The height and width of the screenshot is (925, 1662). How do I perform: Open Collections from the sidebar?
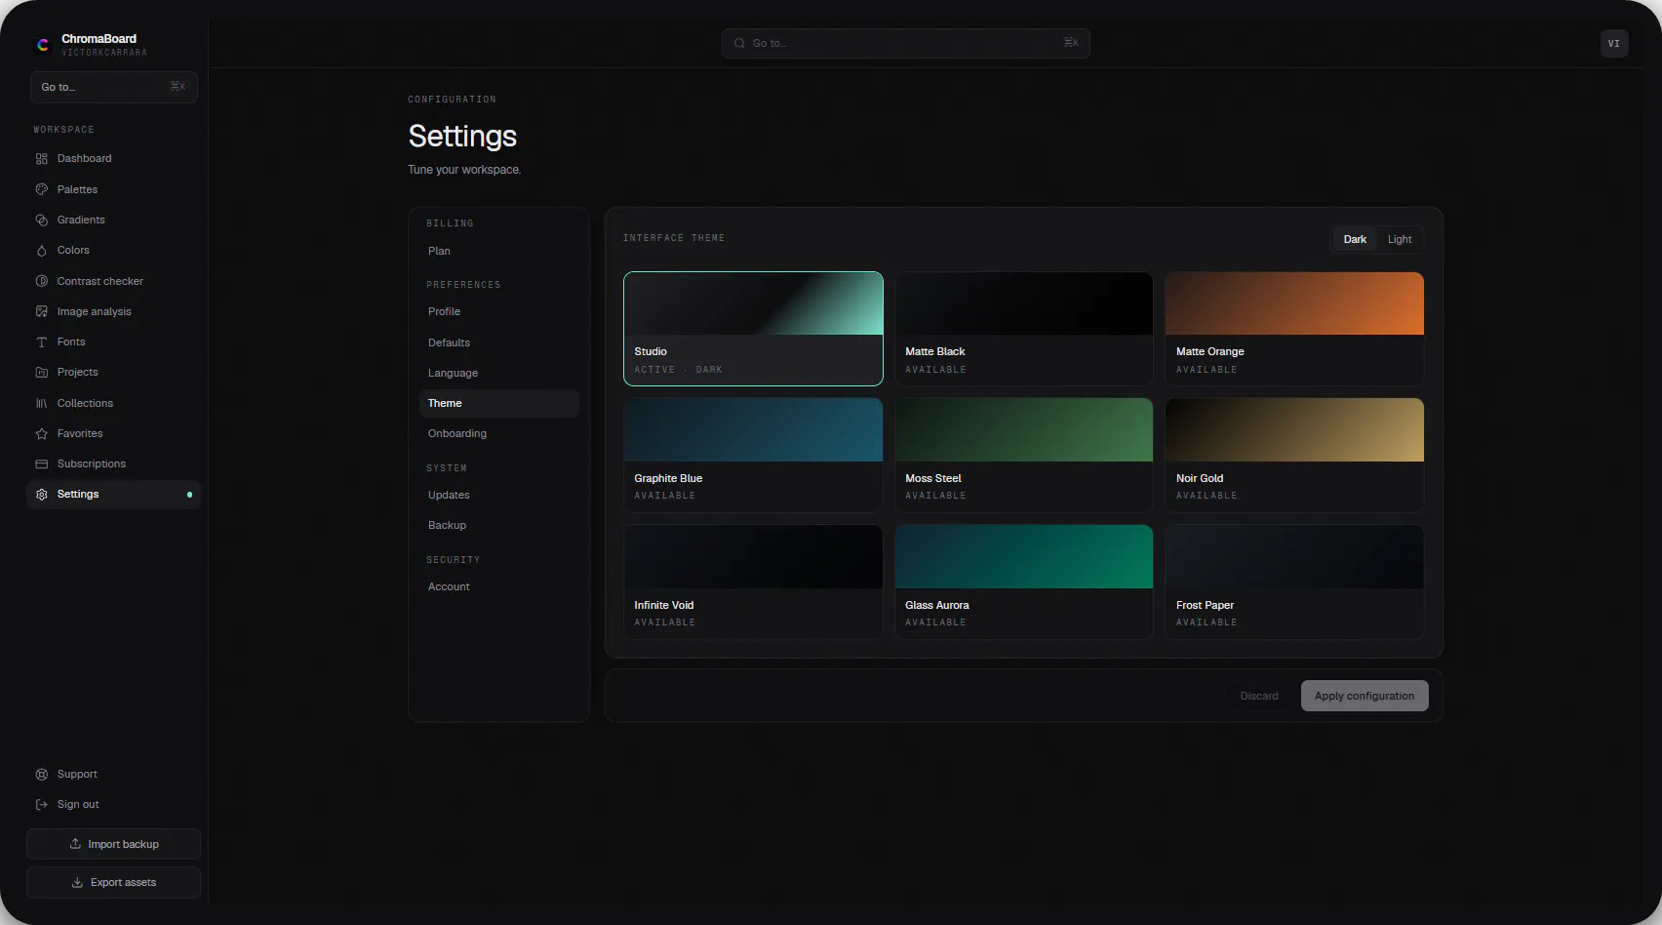(x=113, y=403)
